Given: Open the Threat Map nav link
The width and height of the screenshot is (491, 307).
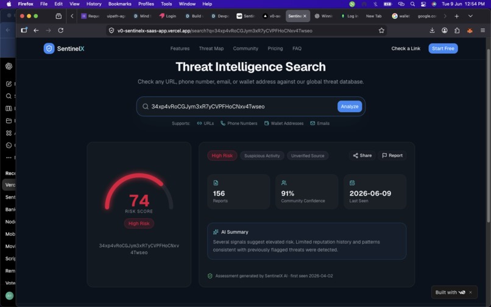Looking at the screenshot, I should [x=211, y=49].
